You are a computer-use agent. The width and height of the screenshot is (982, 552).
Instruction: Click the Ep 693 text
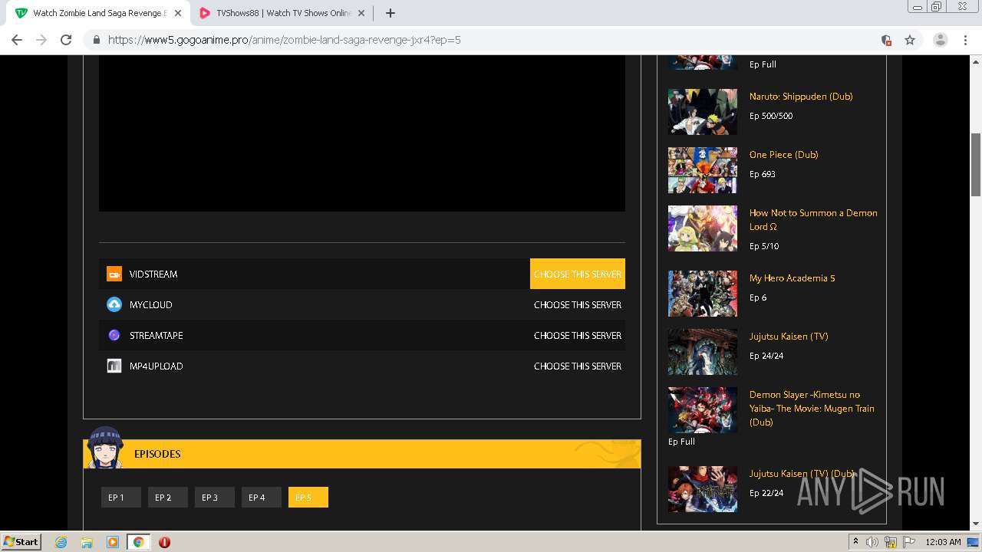(x=763, y=175)
